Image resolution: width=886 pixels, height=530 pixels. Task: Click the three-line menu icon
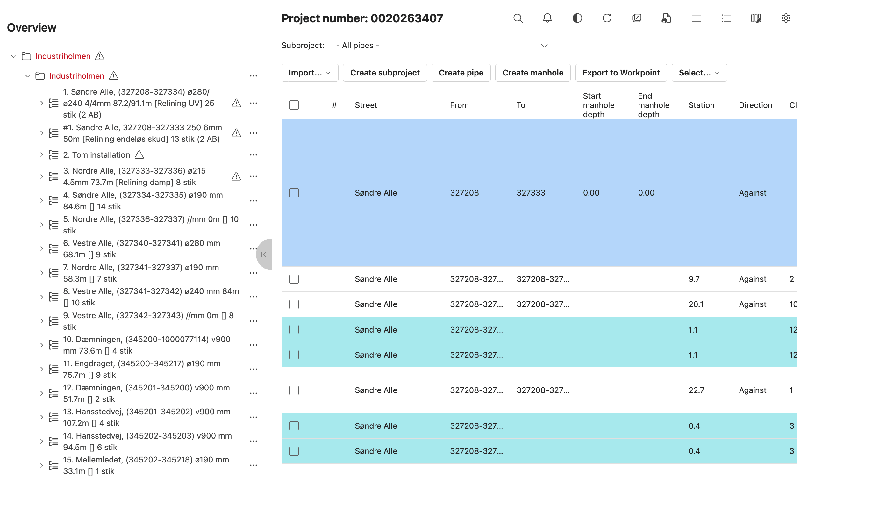(x=697, y=18)
